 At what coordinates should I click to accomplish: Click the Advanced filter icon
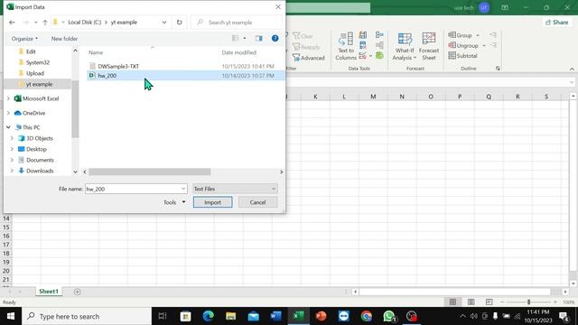(x=308, y=58)
